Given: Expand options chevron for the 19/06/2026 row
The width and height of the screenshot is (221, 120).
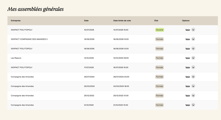Looking at the screenshot, I should [x=193, y=39].
